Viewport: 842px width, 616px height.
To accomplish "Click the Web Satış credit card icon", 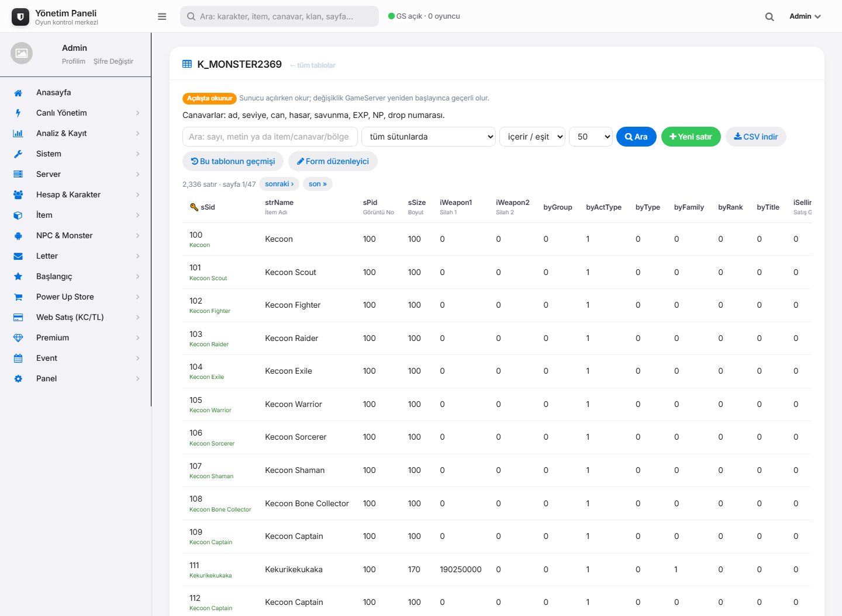I will coord(18,318).
